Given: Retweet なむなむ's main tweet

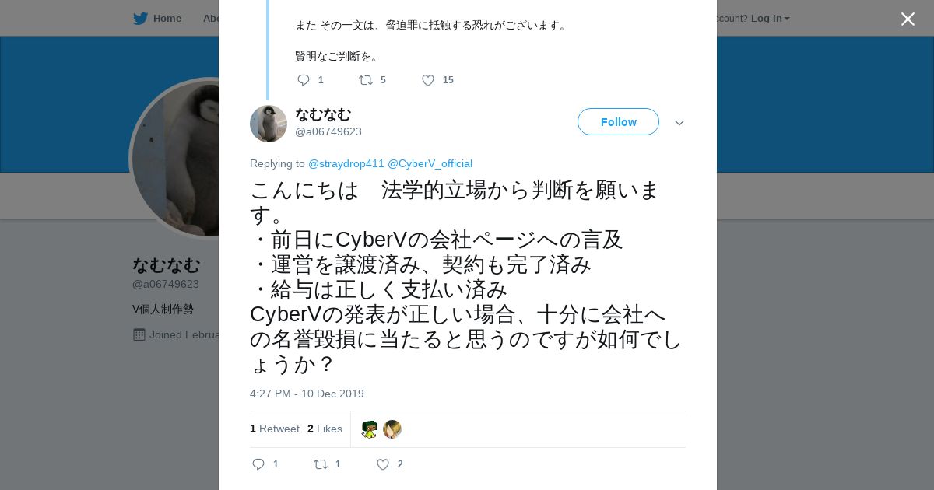Looking at the screenshot, I should 321,464.
